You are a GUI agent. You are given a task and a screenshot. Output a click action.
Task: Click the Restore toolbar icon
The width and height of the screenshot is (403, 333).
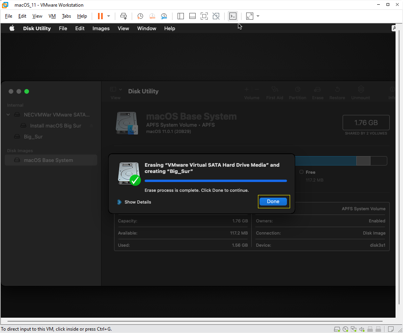[x=337, y=89]
